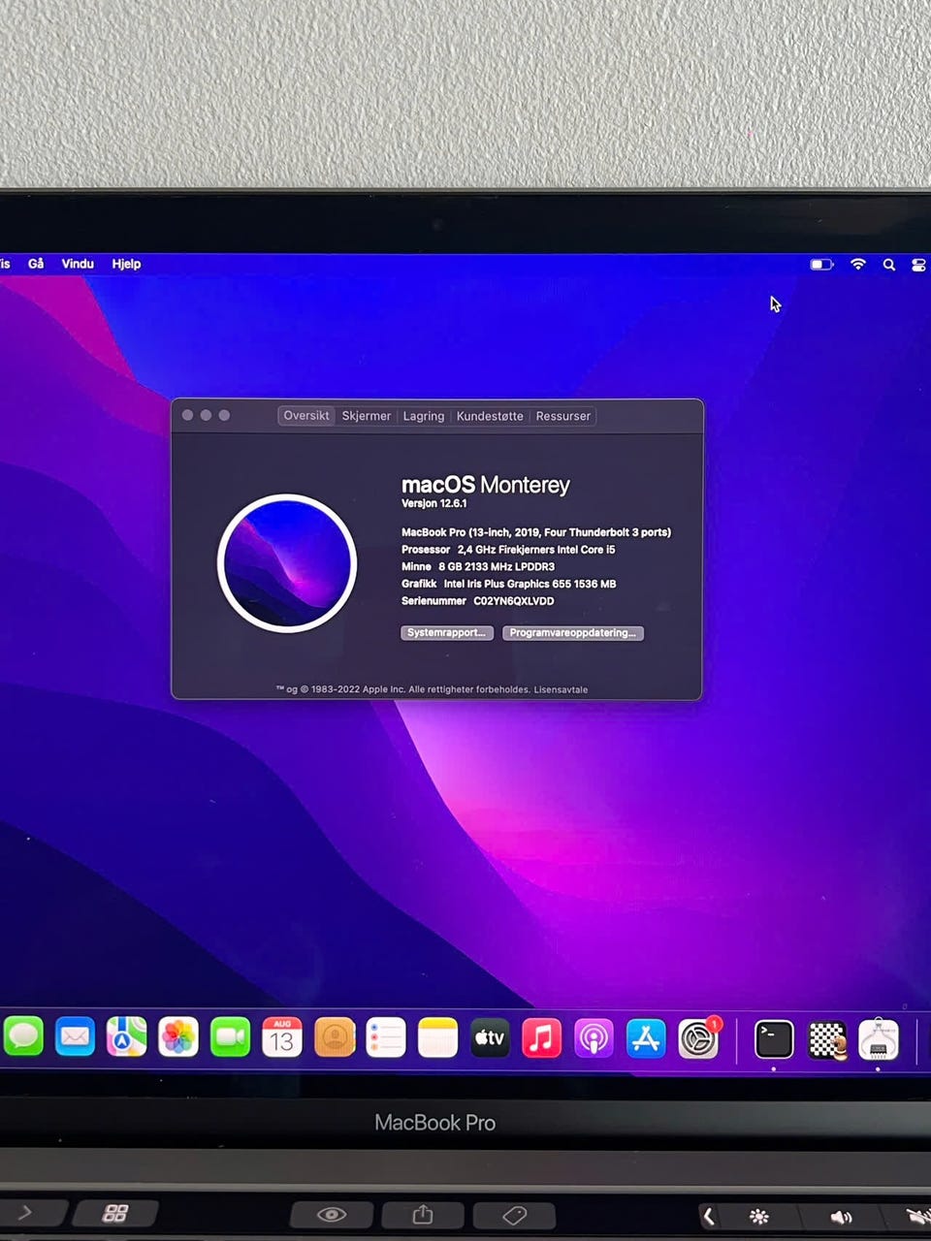The width and height of the screenshot is (931, 1241).
Task: Launch Podcasts from the Dock
Action: (594, 1037)
